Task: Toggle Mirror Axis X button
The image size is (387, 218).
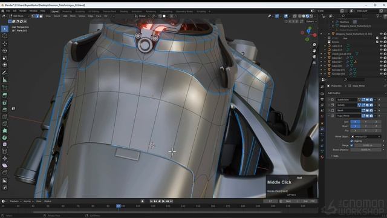Action: click(356, 122)
